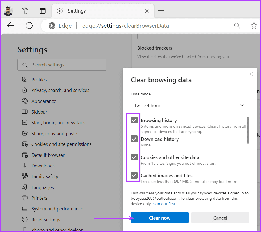Screen dimensions: 261x232
Task: Open Privacy, search, and services
Action: tap(60, 90)
